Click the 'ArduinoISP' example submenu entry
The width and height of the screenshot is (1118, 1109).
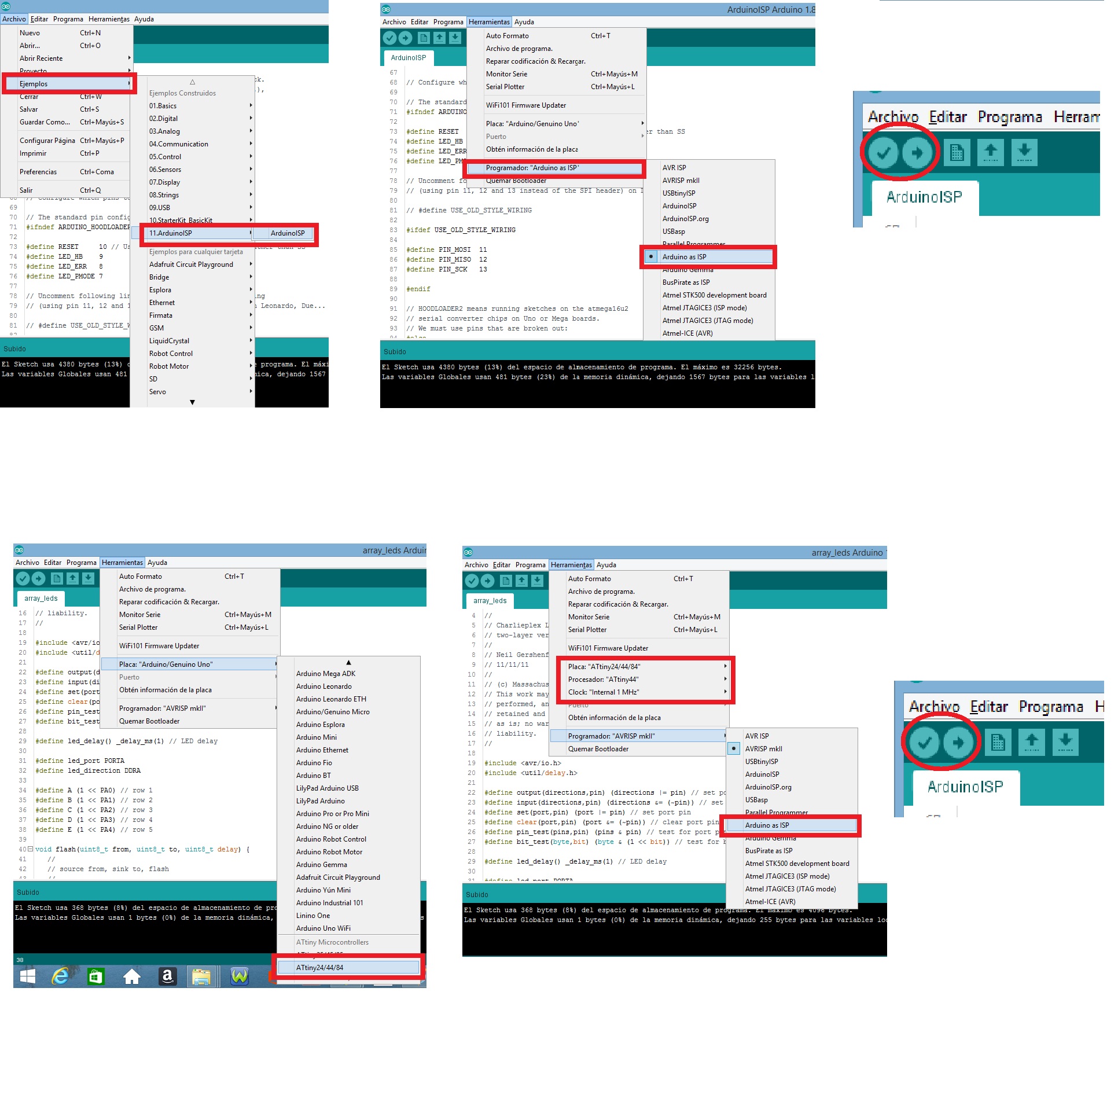click(288, 233)
